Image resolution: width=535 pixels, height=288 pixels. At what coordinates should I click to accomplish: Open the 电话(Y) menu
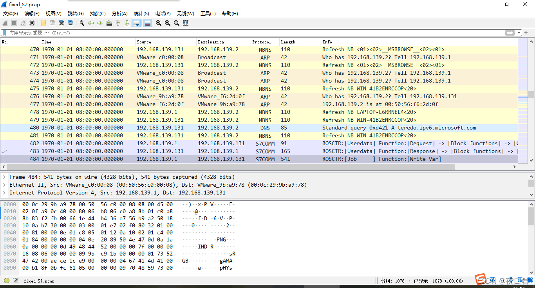point(163,14)
